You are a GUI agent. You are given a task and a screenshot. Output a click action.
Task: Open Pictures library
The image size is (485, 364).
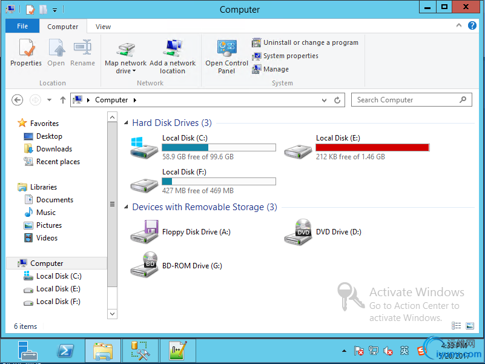click(x=43, y=225)
